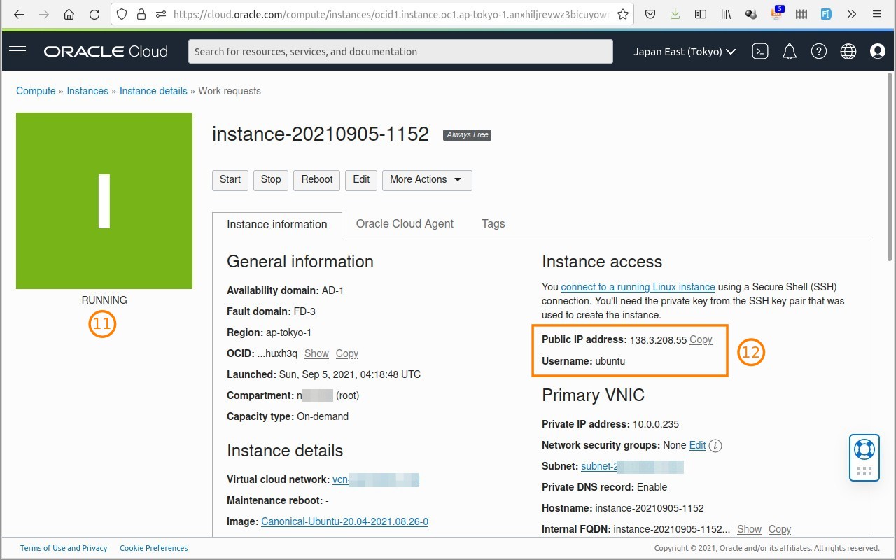Open the language globe icon
This screenshot has width=896, height=560.
click(x=848, y=51)
